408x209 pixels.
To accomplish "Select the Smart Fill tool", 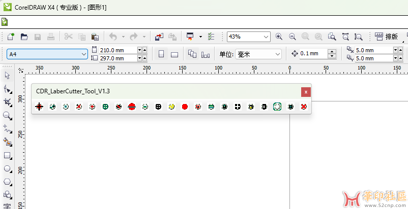I will [7, 142].
